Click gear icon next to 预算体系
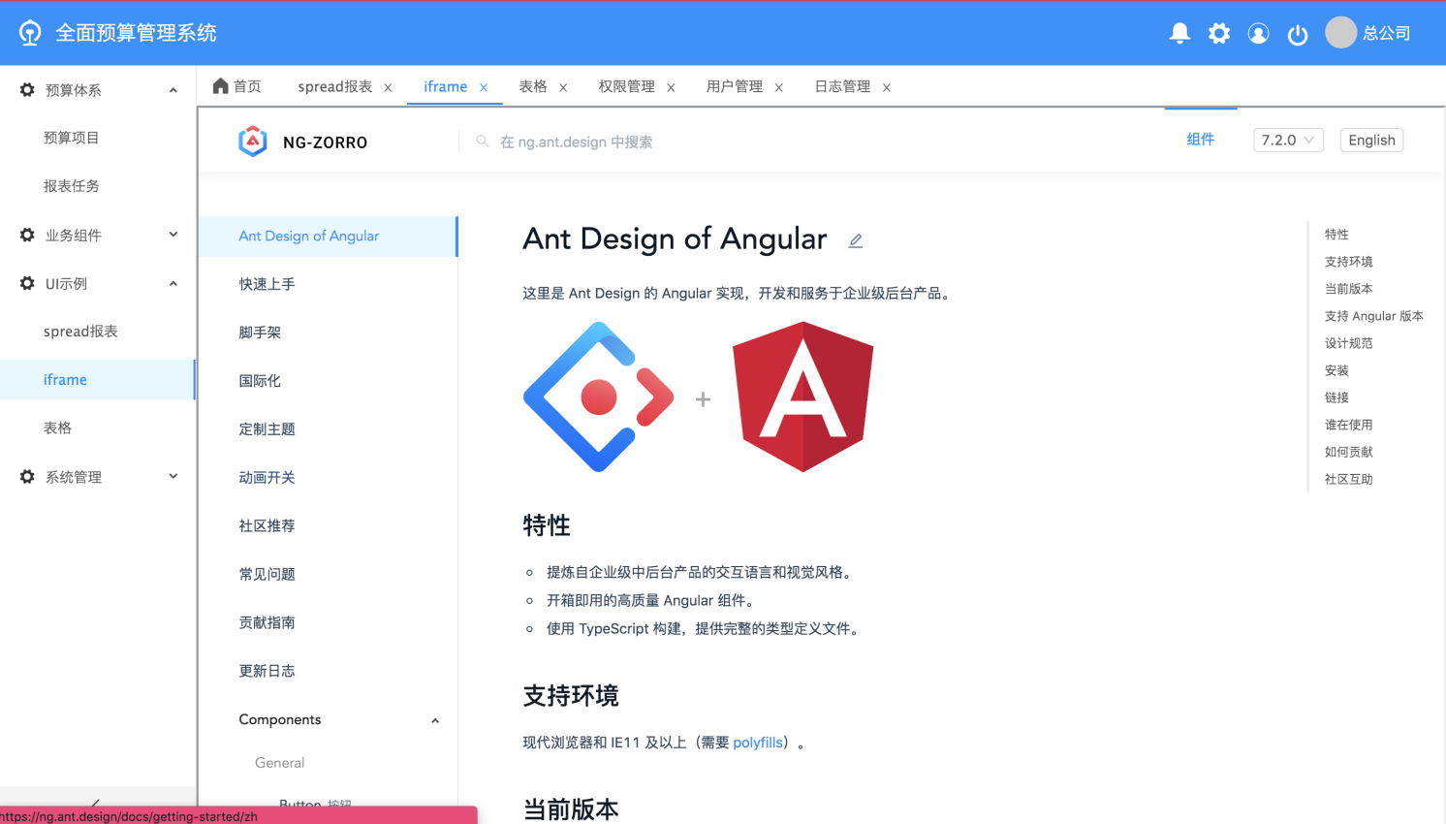 [x=27, y=90]
